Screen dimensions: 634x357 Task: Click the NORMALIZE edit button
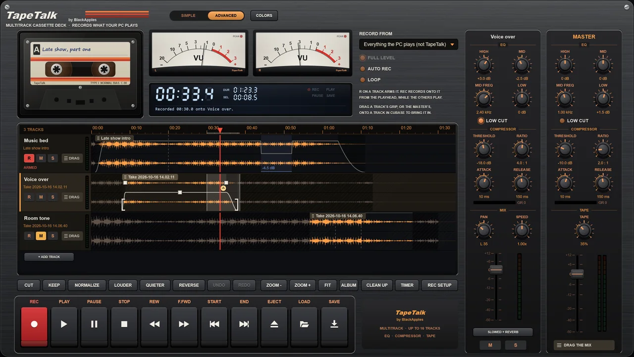pos(87,285)
